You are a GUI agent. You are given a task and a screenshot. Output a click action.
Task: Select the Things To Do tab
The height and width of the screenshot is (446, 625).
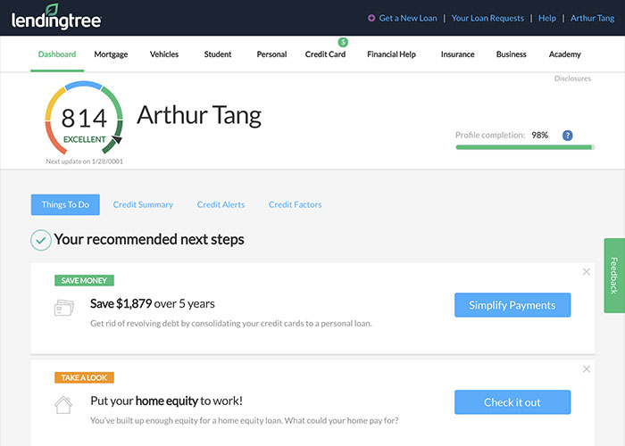[x=65, y=204]
